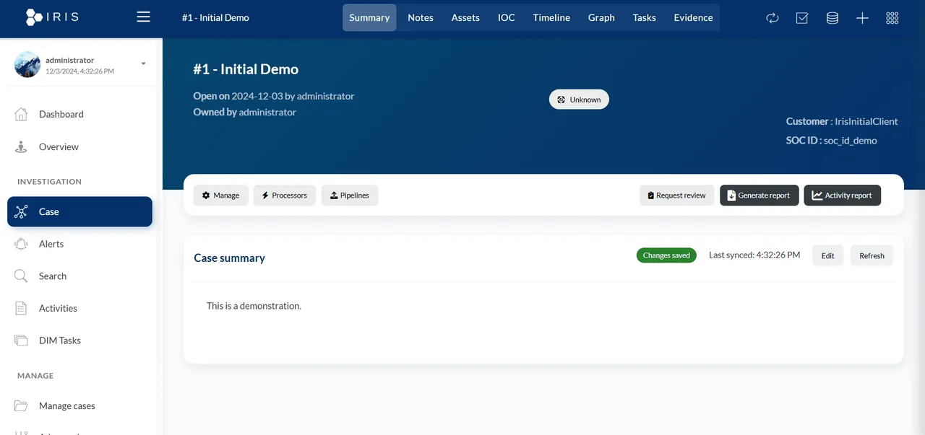The width and height of the screenshot is (925, 435).
Task: Open the Activity report button
Action: [842, 195]
